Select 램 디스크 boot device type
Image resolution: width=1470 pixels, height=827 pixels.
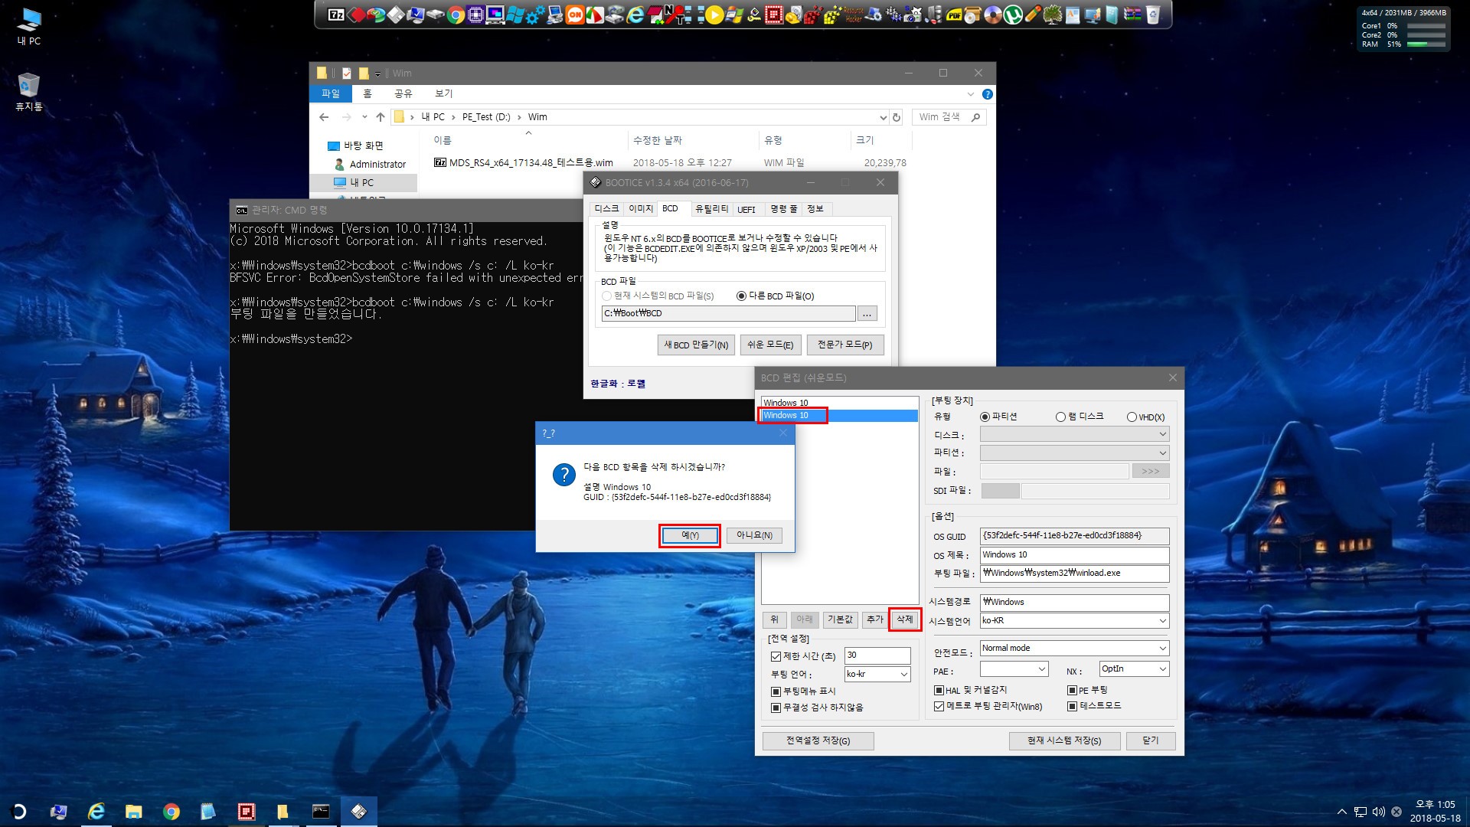[x=1080, y=417]
